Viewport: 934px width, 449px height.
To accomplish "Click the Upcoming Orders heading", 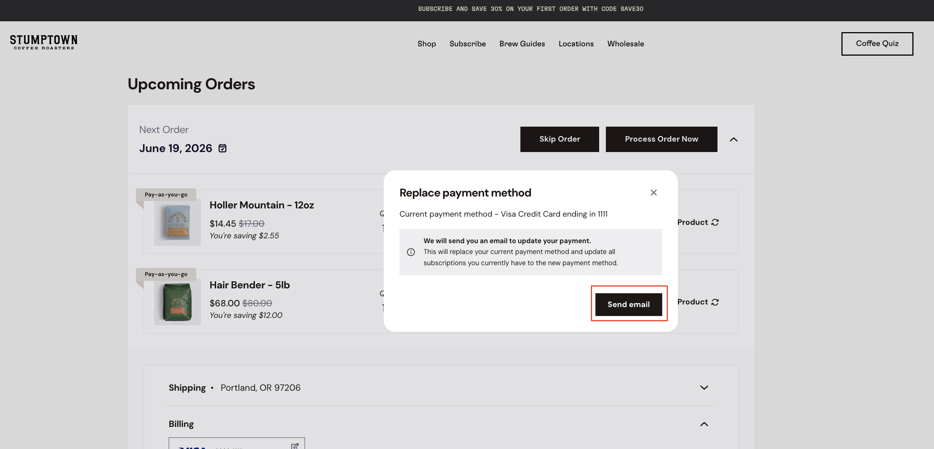I will [x=192, y=84].
